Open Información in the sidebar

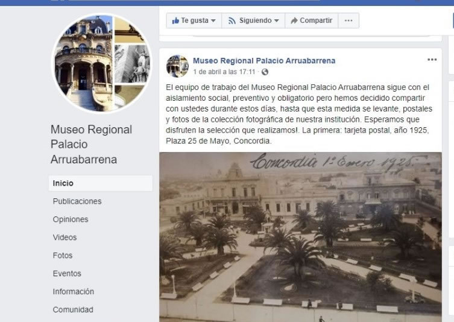pyautogui.click(x=73, y=292)
